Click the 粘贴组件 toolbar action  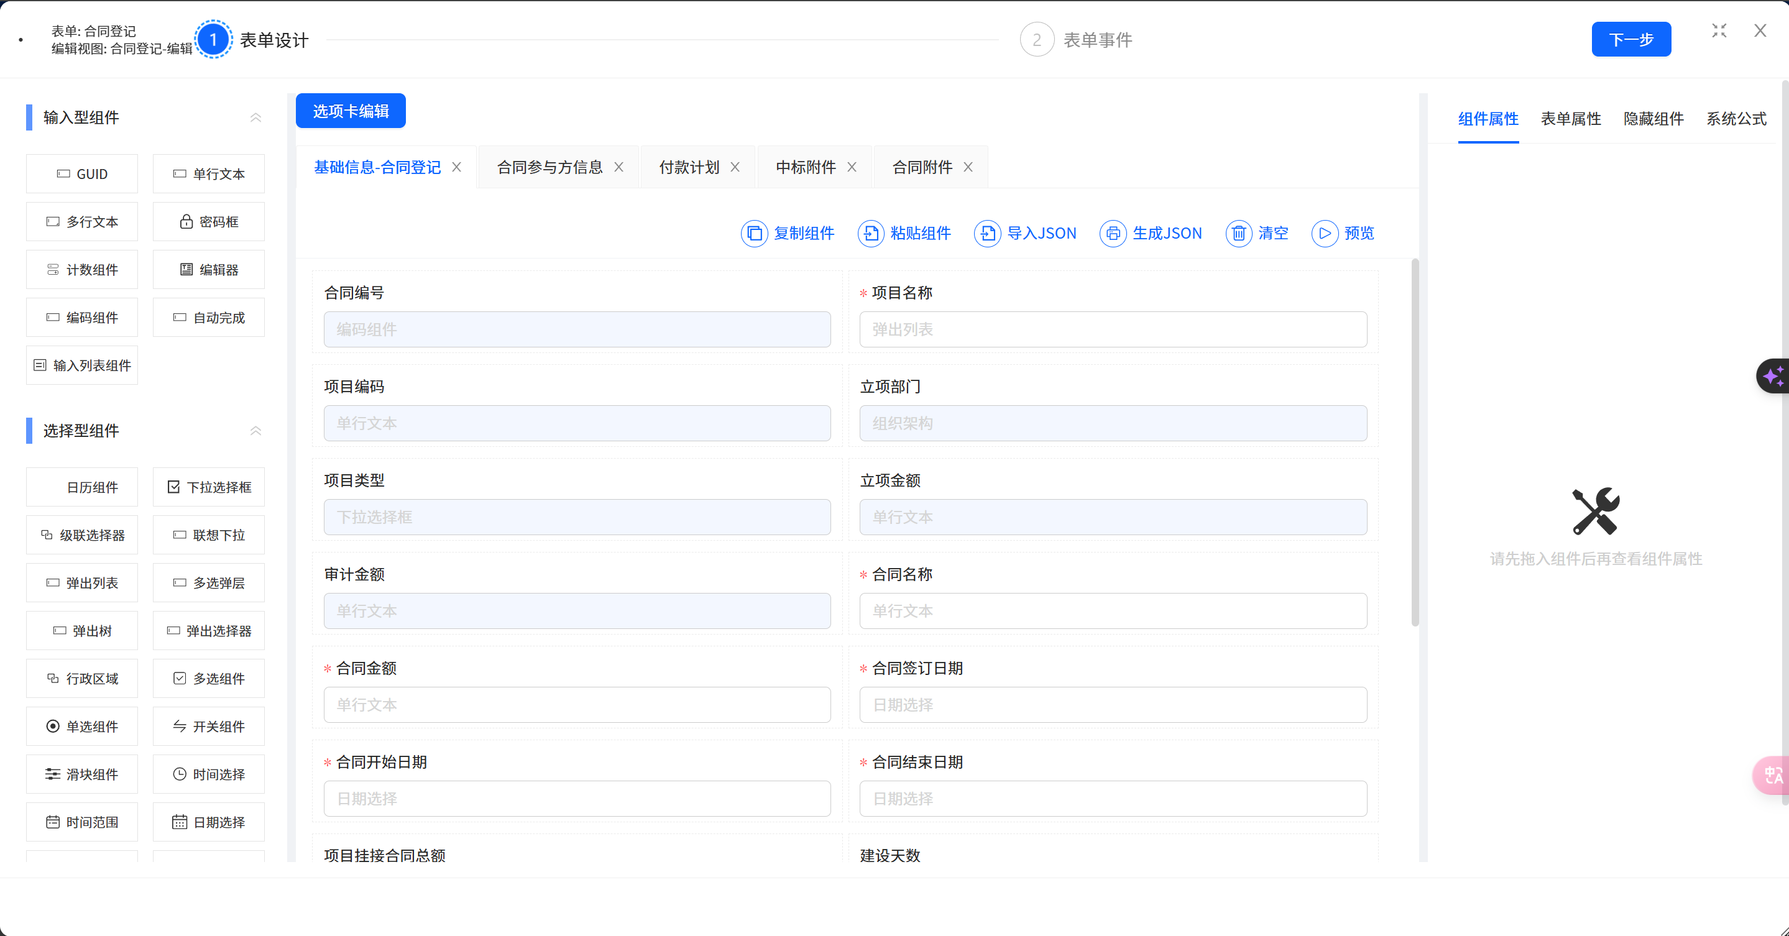(904, 233)
